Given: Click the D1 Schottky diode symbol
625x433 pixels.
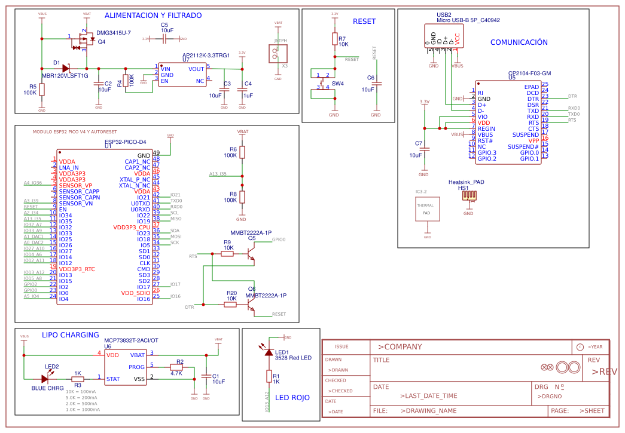Looking at the screenshot, I should pos(66,69).
